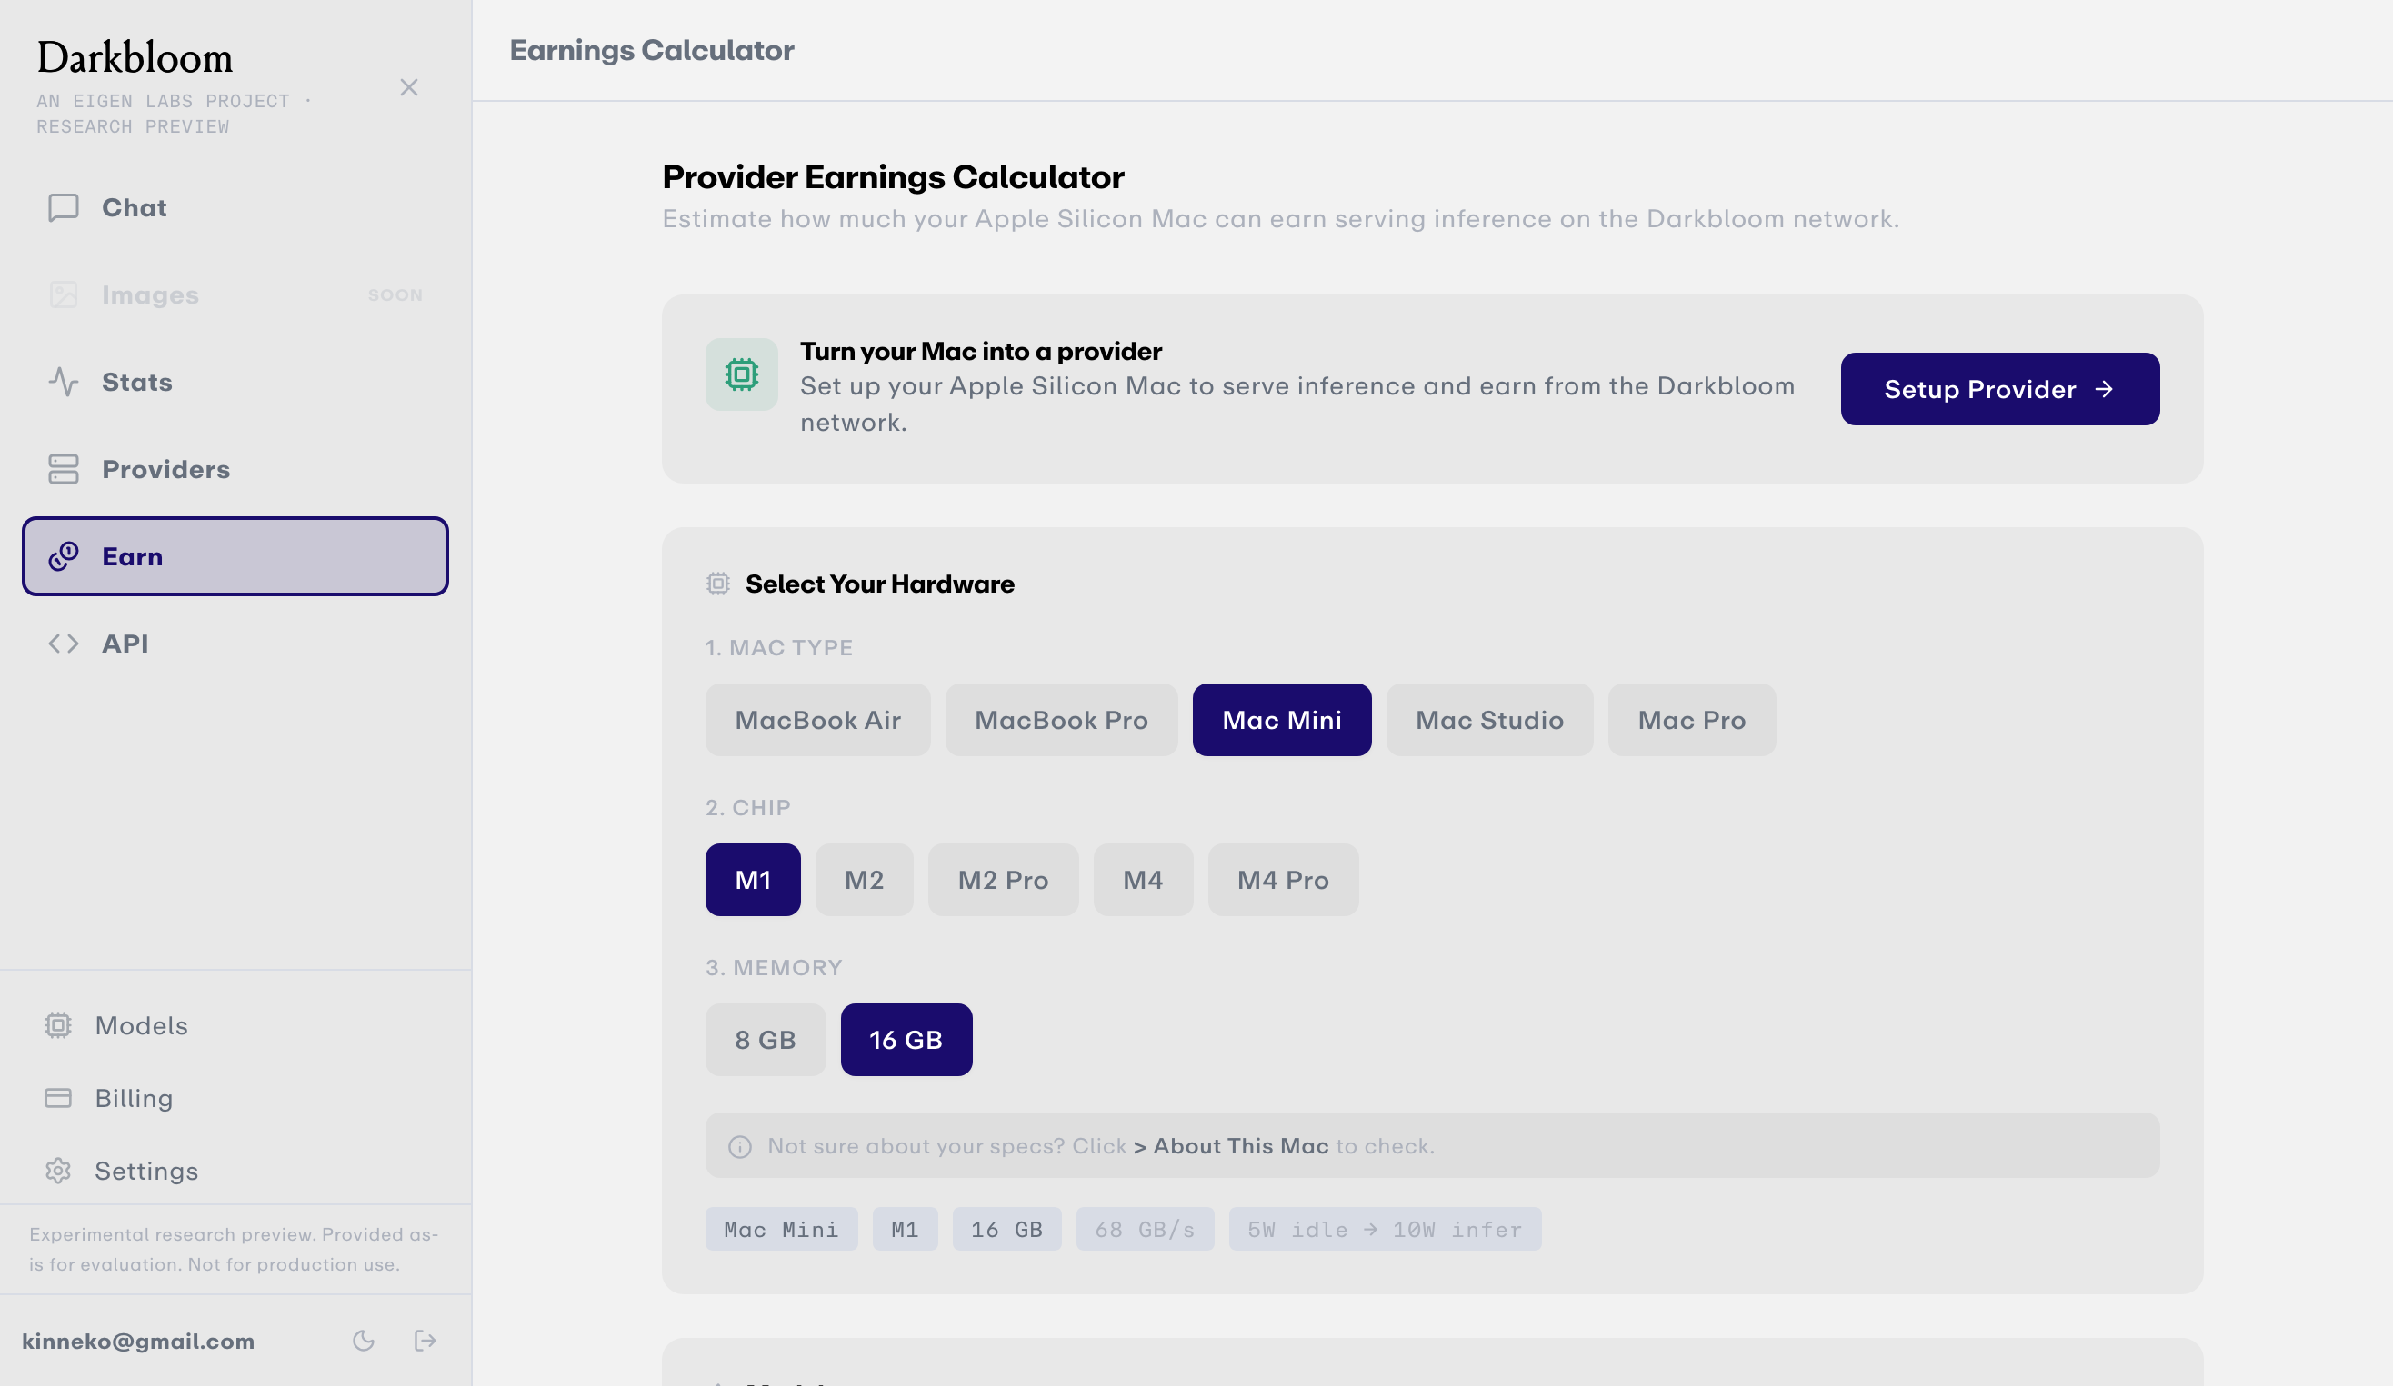Click the 'Mac Mini' summary tag
The image size is (2393, 1387).
[782, 1231]
